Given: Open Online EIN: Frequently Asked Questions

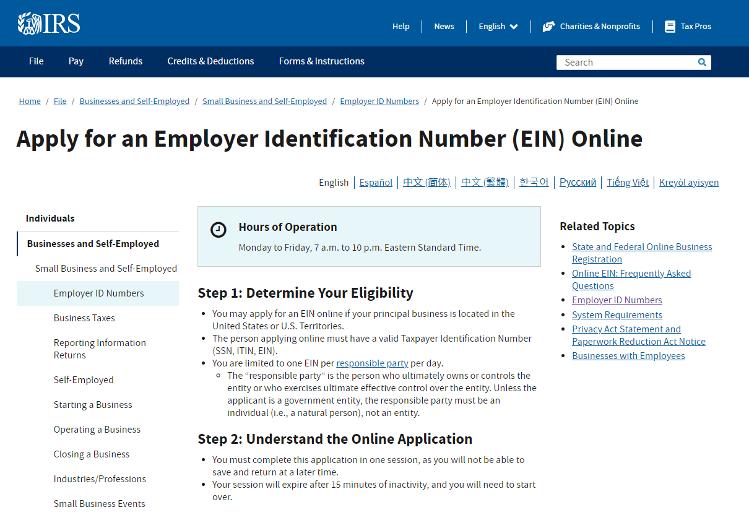Looking at the screenshot, I should coord(631,280).
